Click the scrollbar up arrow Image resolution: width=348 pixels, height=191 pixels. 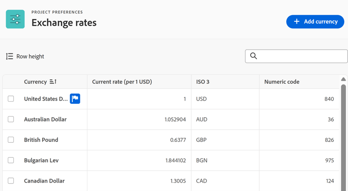343,79
